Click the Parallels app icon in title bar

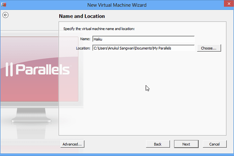coord(3,5)
